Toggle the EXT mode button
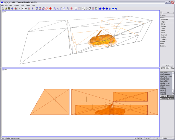This screenshot has width=175, height=140. [162, 68]
